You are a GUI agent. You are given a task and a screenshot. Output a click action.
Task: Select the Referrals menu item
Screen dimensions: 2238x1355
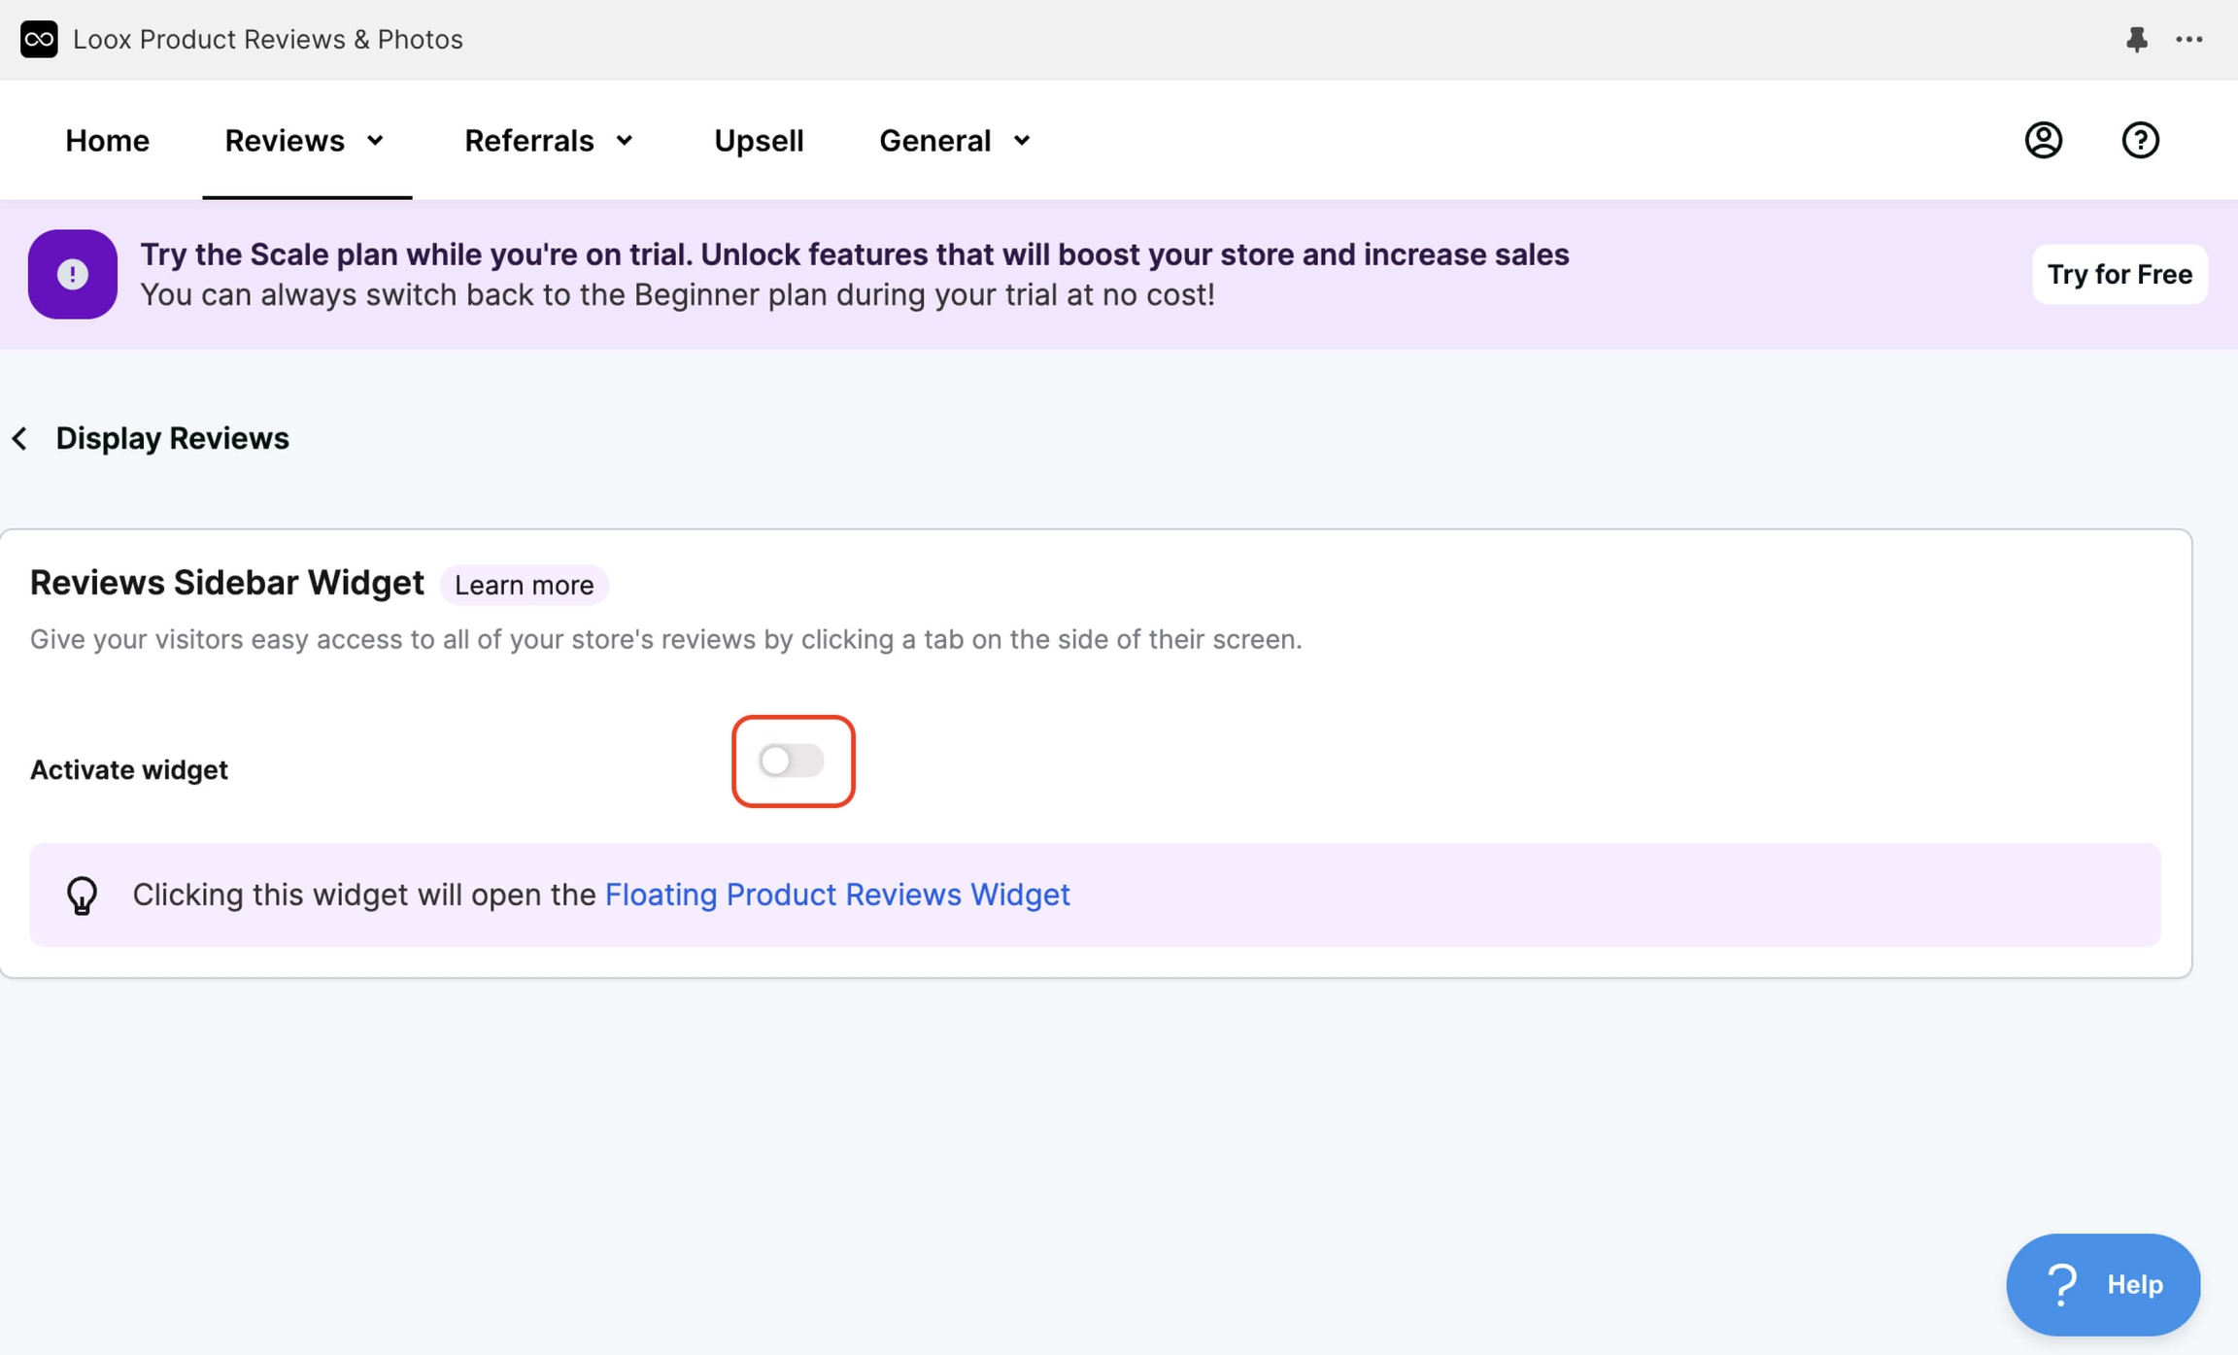pyautogui.click(x=529, y=140)
